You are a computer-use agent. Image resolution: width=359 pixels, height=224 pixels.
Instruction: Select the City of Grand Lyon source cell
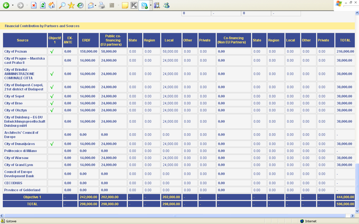pos(25,165)
